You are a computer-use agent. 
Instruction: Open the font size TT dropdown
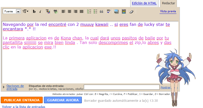(x=25, y=11)
